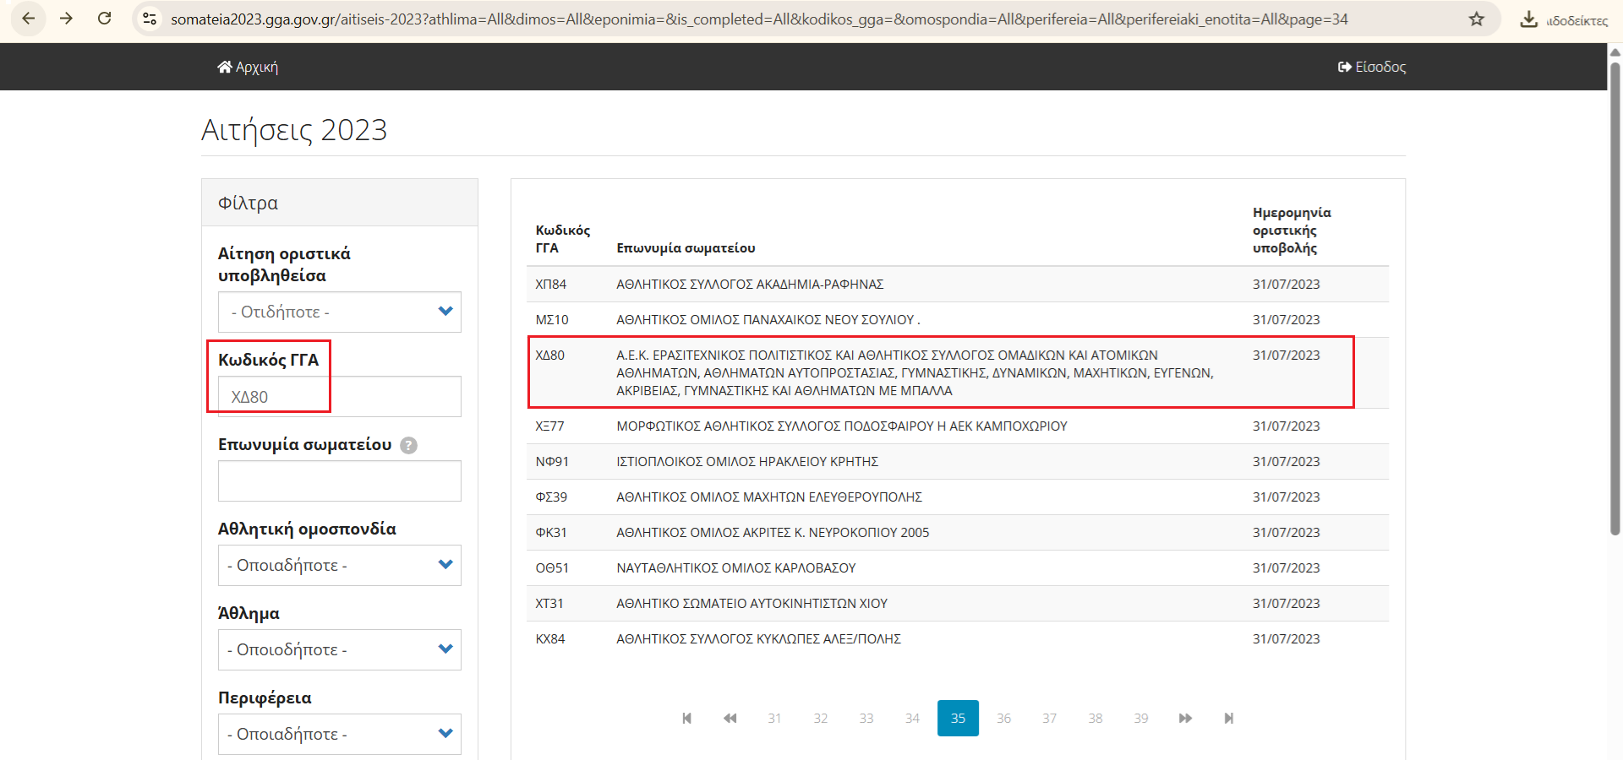Open the Αίτηση οριστικά υποβληθείσα dropdown
Screen dimensions: 1623x760
coord(339,312)
